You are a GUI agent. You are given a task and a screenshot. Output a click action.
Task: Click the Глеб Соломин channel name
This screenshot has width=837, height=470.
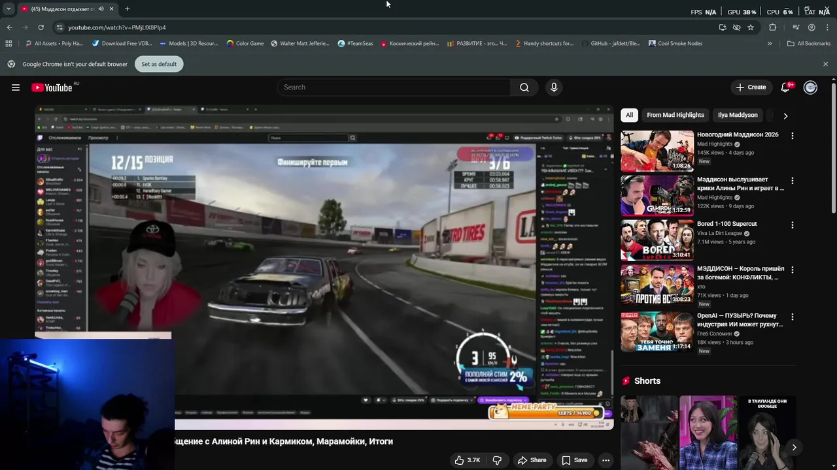pos(715,334)
